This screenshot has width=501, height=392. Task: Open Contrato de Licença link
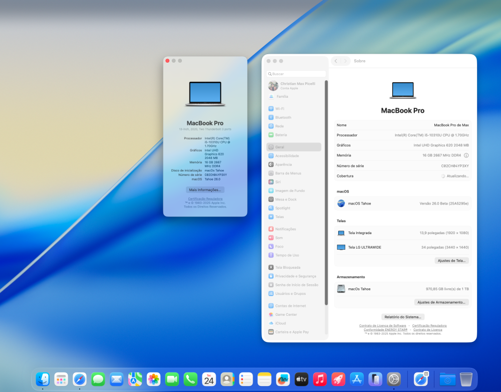pos(427,330)
